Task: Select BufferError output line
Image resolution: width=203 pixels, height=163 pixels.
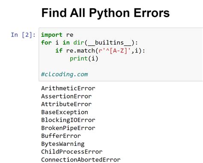Action: [x=61, y=136]
